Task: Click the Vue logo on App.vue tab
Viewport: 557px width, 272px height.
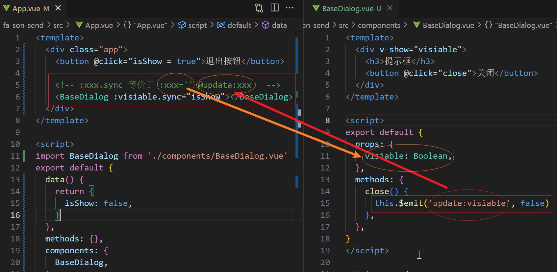Action: click(x=7, y=8)
